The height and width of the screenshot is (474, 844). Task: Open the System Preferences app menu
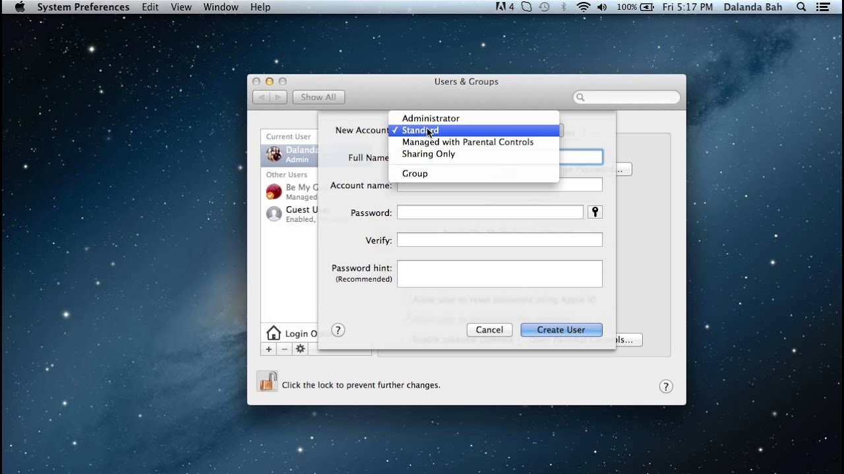click(83, 7)
